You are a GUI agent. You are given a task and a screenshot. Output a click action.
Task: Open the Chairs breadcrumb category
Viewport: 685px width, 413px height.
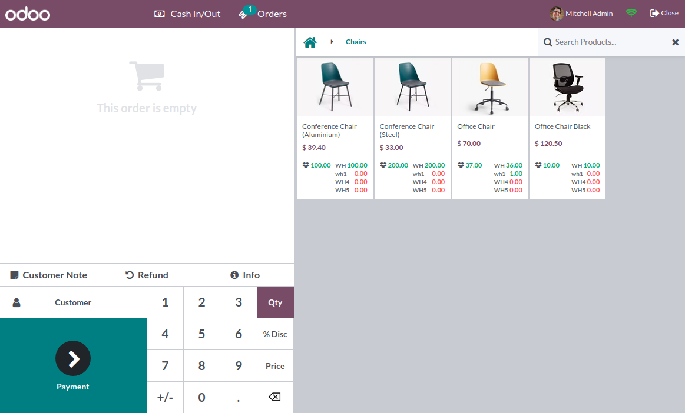[356, 42]
